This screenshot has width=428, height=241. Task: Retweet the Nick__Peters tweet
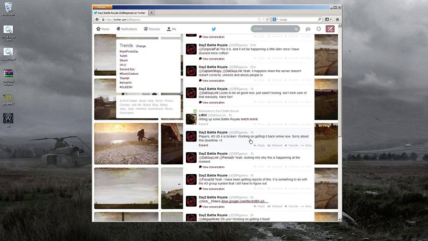(275, 207)
